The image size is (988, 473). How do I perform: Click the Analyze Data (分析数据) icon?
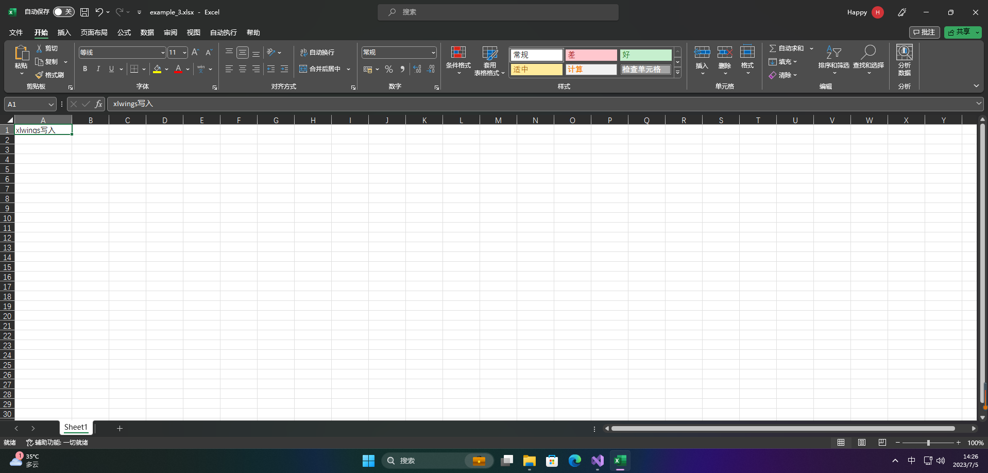[905, 60]
